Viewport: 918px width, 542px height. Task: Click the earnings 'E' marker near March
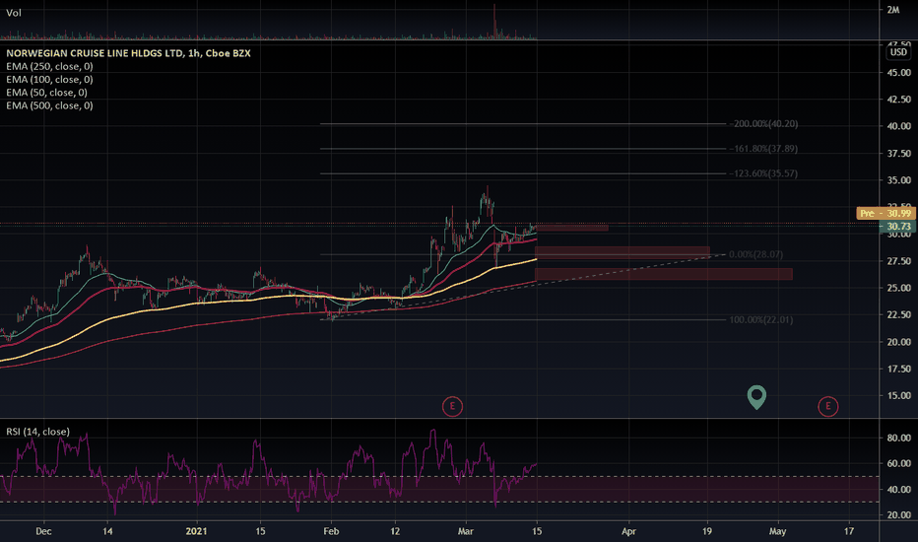(452, 406)
